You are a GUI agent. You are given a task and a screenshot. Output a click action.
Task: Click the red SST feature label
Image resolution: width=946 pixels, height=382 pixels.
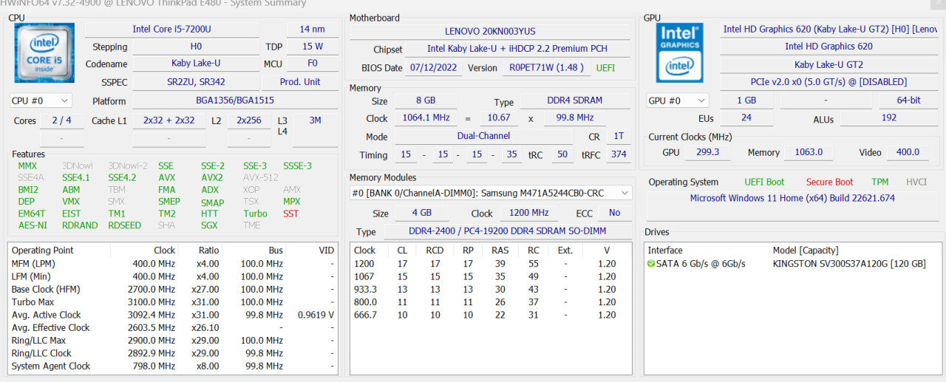290,214
